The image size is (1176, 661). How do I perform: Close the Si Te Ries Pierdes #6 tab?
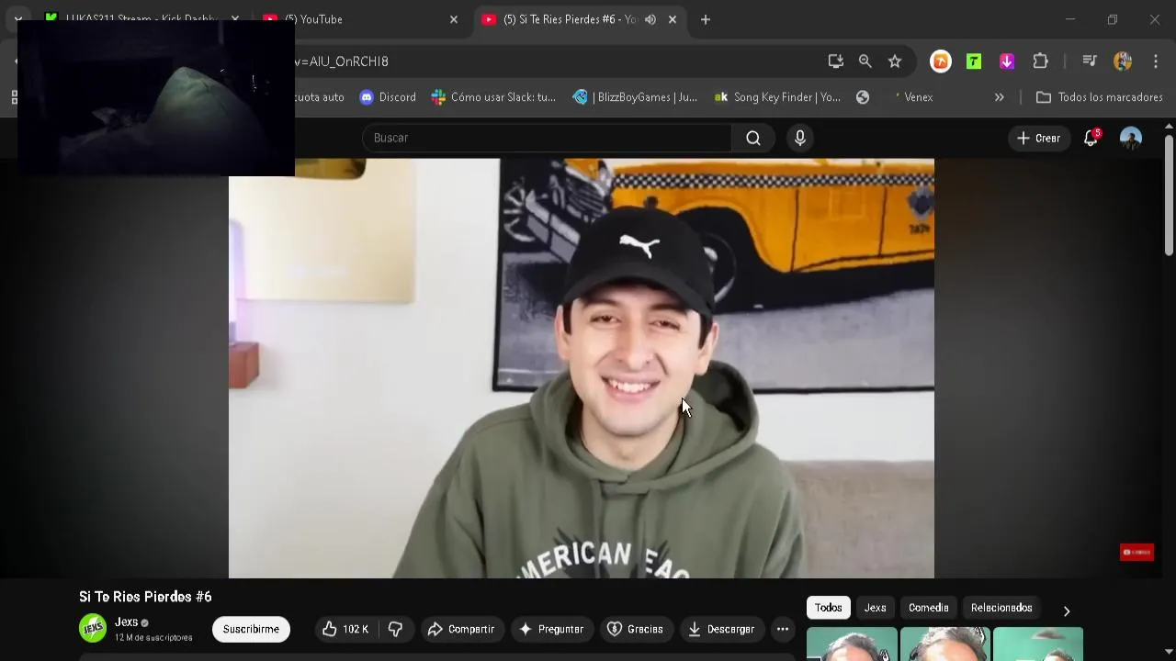pyautogui.click(x=673, y=19)
